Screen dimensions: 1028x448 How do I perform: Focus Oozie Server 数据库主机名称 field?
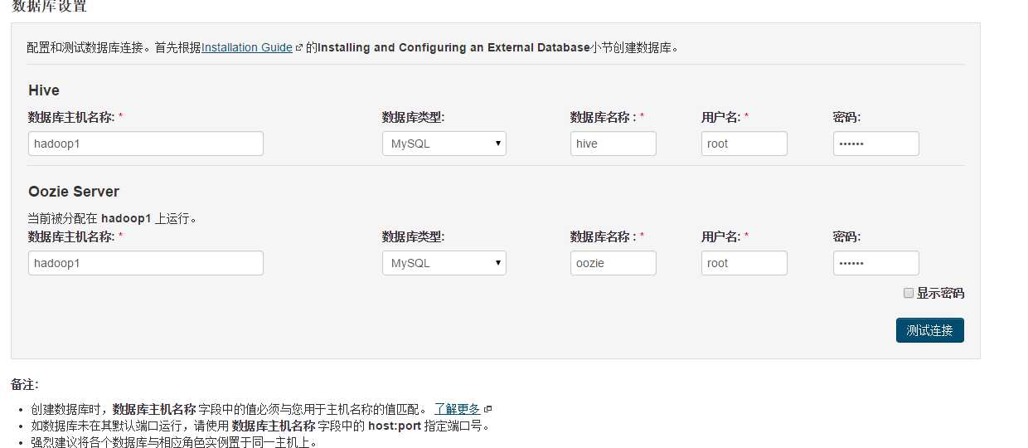click(146, 263)
